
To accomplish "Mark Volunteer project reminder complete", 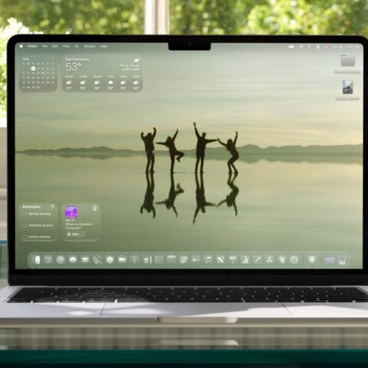I will pos(25,225).
